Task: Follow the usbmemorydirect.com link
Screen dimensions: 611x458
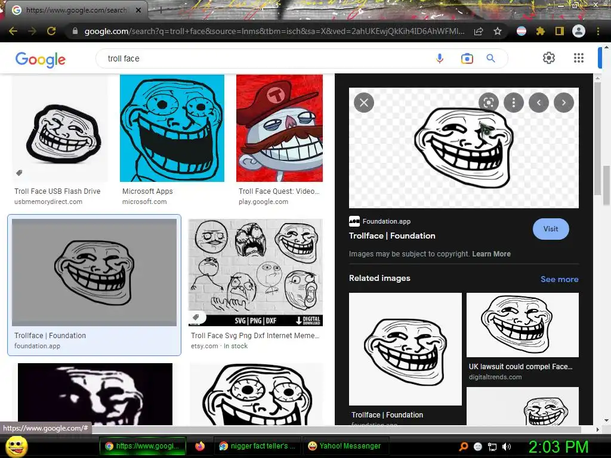Action: (x=48, y=202)
